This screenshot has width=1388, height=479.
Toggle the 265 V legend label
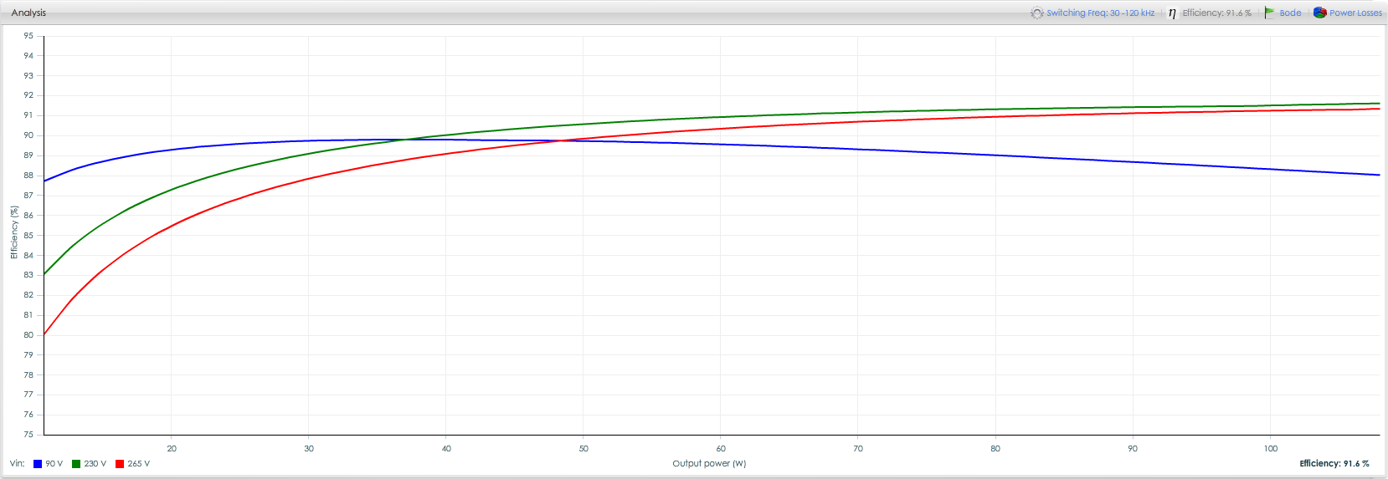coord(139,464)
